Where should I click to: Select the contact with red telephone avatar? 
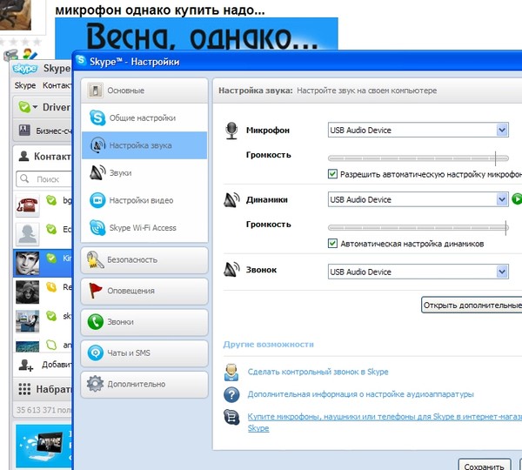28,204
